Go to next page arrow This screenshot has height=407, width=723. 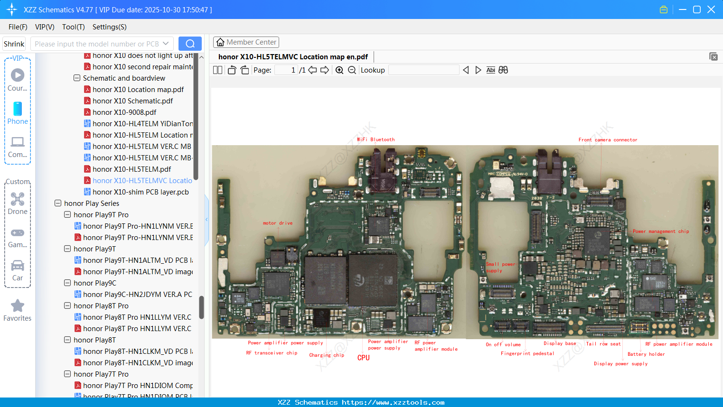point(325,70)
